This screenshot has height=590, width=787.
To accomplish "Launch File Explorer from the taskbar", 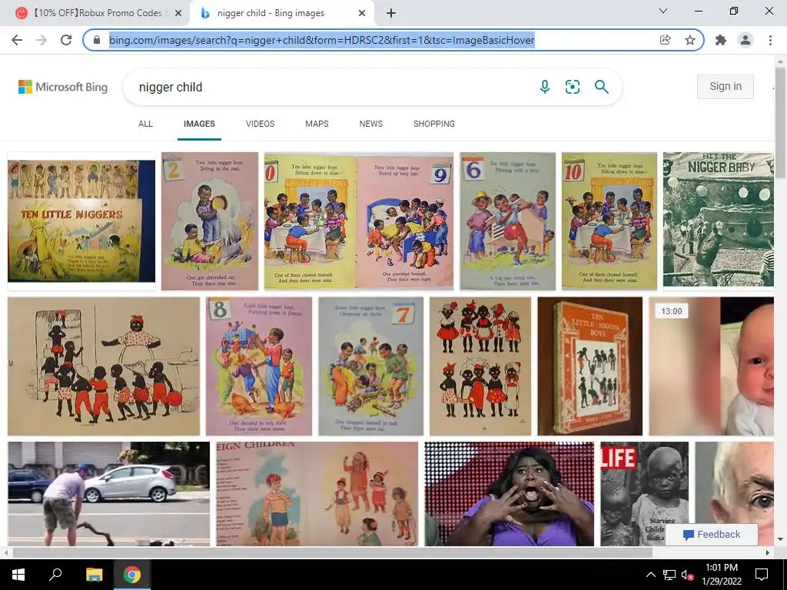I will (x=94, y=575).
